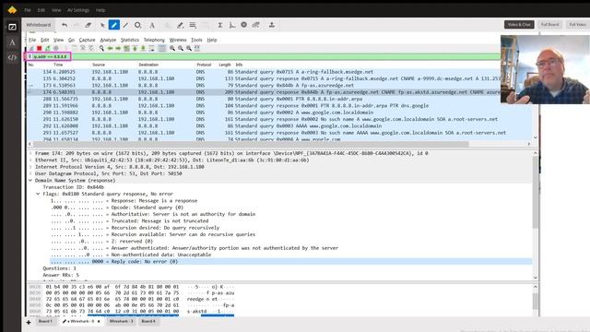Click the ip.addr == 8.8.8.8 filter field

coord(264,56)
